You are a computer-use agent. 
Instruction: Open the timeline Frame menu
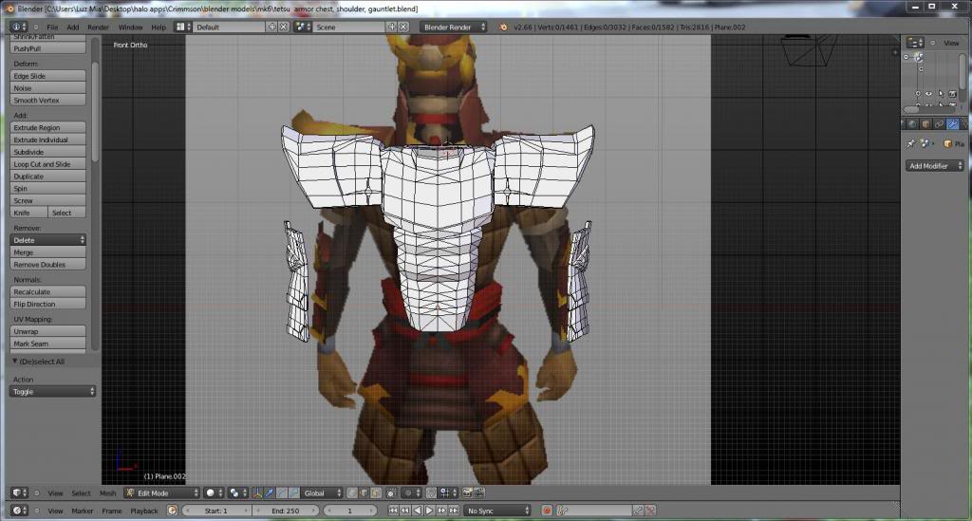point(112,512)
